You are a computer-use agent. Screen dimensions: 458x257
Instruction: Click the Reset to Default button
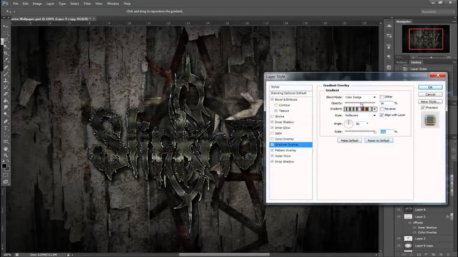click(x=379, y=141)
